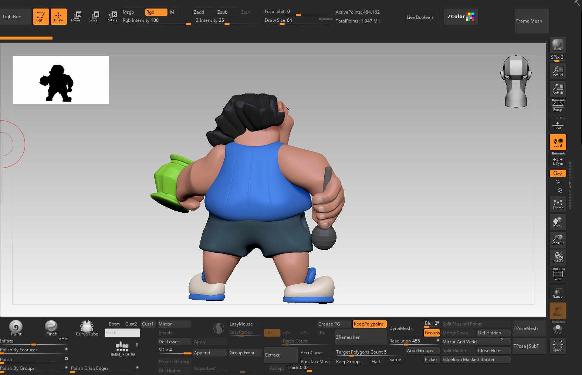Select the Move transform tool icon

[x=76, y=17]
